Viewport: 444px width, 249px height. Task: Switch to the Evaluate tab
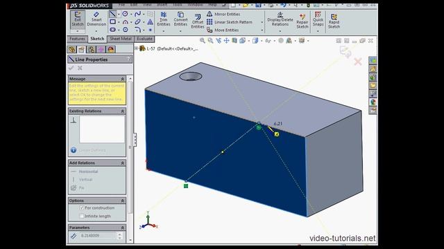coord(144,39)
